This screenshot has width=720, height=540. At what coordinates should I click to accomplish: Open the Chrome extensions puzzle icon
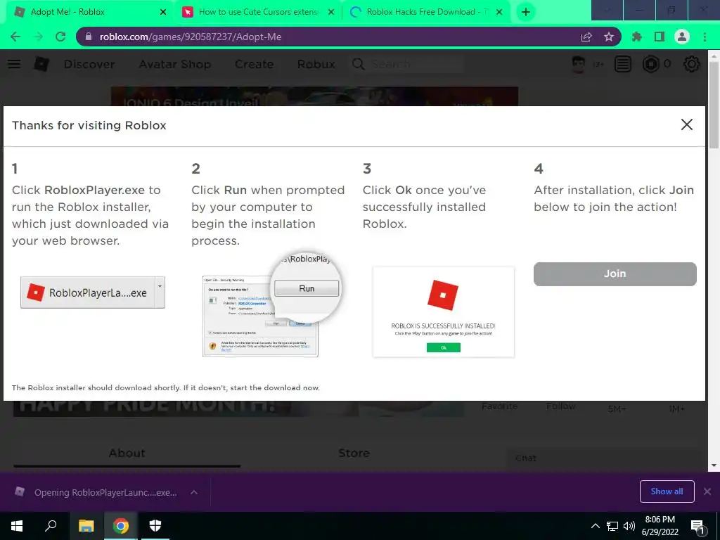tap(637, 37)
